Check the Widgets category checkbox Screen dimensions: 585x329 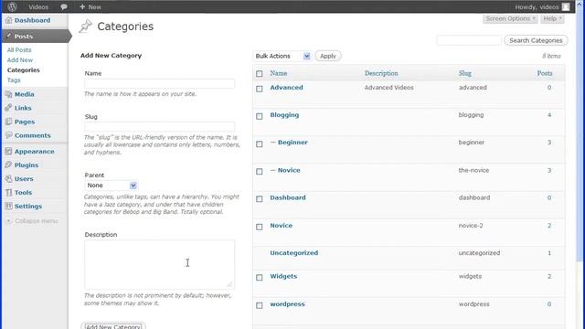[260, 278]
